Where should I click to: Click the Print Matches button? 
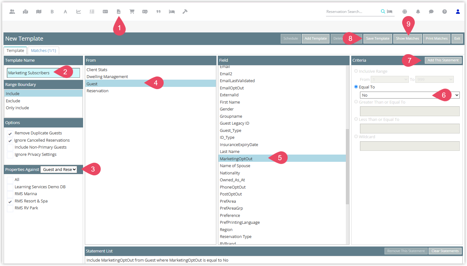(437, 38)
